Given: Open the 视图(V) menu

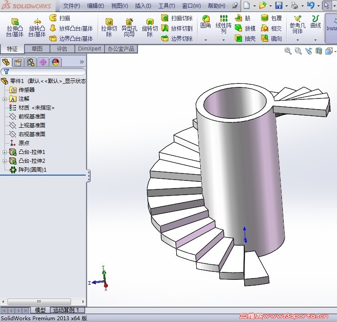Looking at the screenshot, I should (119, 6).
